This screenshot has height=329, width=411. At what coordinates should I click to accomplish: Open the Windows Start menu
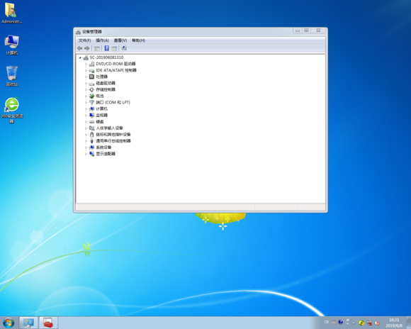(9, 323)
